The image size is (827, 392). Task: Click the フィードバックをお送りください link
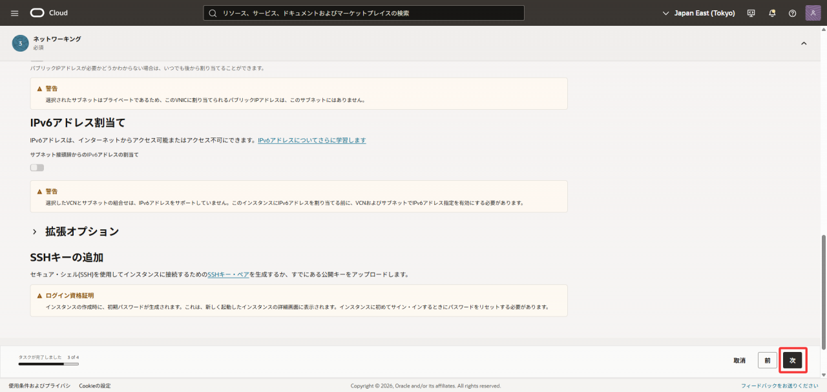780,386
